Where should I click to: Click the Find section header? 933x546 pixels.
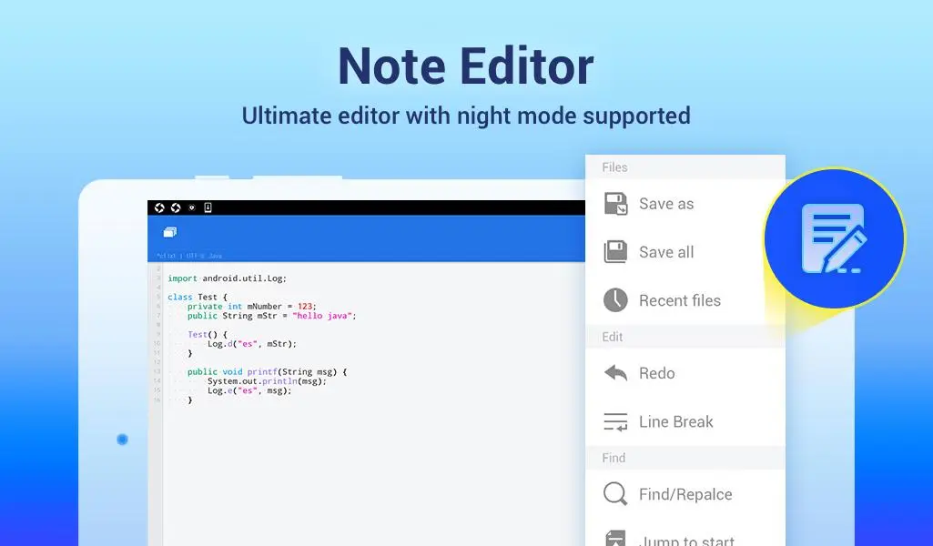coord(614,458)
